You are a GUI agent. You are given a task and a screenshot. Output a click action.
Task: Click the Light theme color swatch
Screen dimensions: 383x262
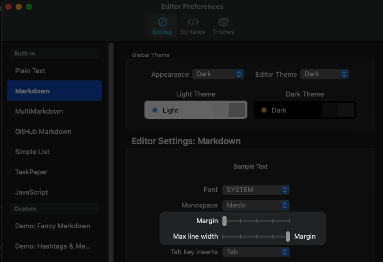click(229, 110)
